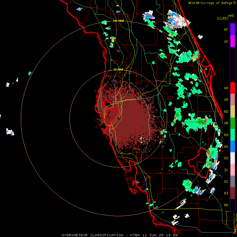Click the HA red legend swatch
This screenshot has width=237, height=237.
(x=233, y=88)
